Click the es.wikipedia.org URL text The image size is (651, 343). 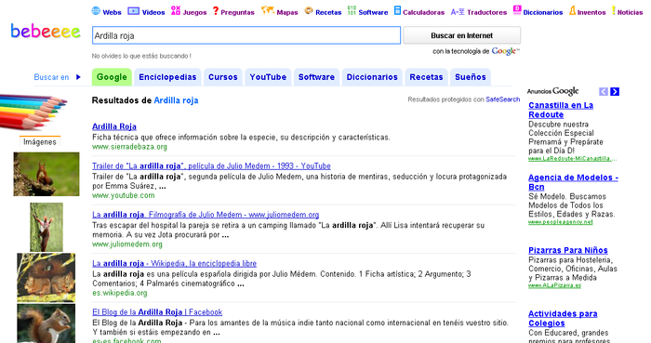tap(120, 293)
